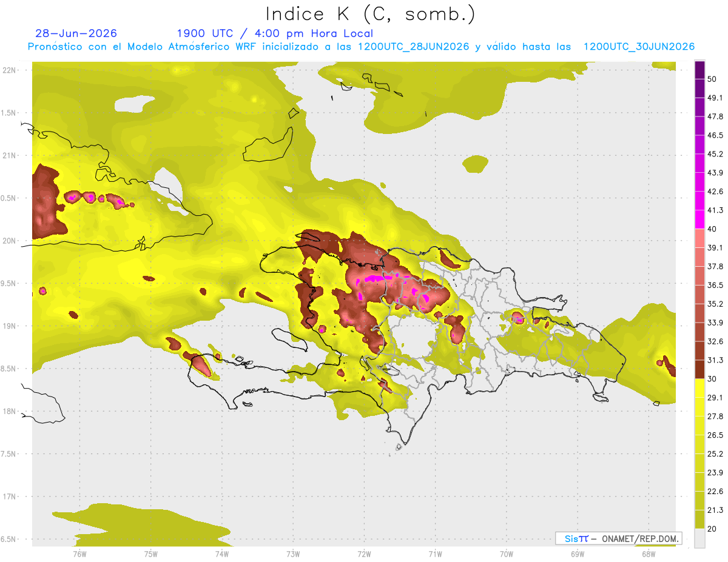Click the legend value "31.3"
The image size is (728, 562).
tap(716, 360)
